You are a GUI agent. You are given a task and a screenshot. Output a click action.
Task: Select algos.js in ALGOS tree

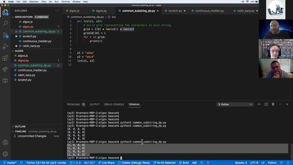(x=37, y=56)
